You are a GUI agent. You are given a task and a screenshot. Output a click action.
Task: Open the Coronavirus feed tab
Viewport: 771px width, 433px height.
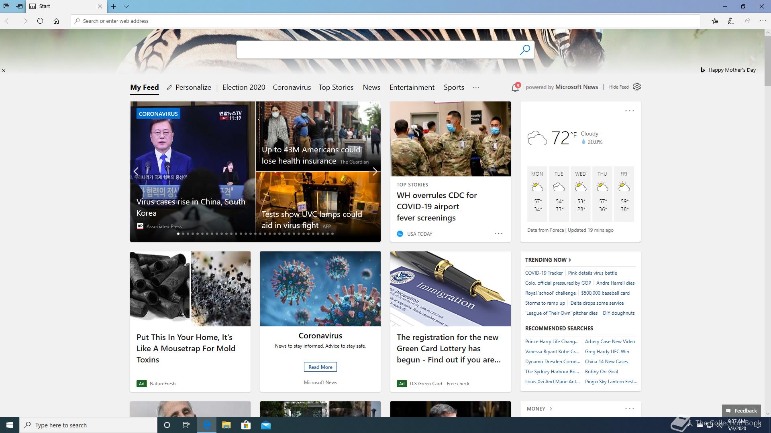pos(292,87)
